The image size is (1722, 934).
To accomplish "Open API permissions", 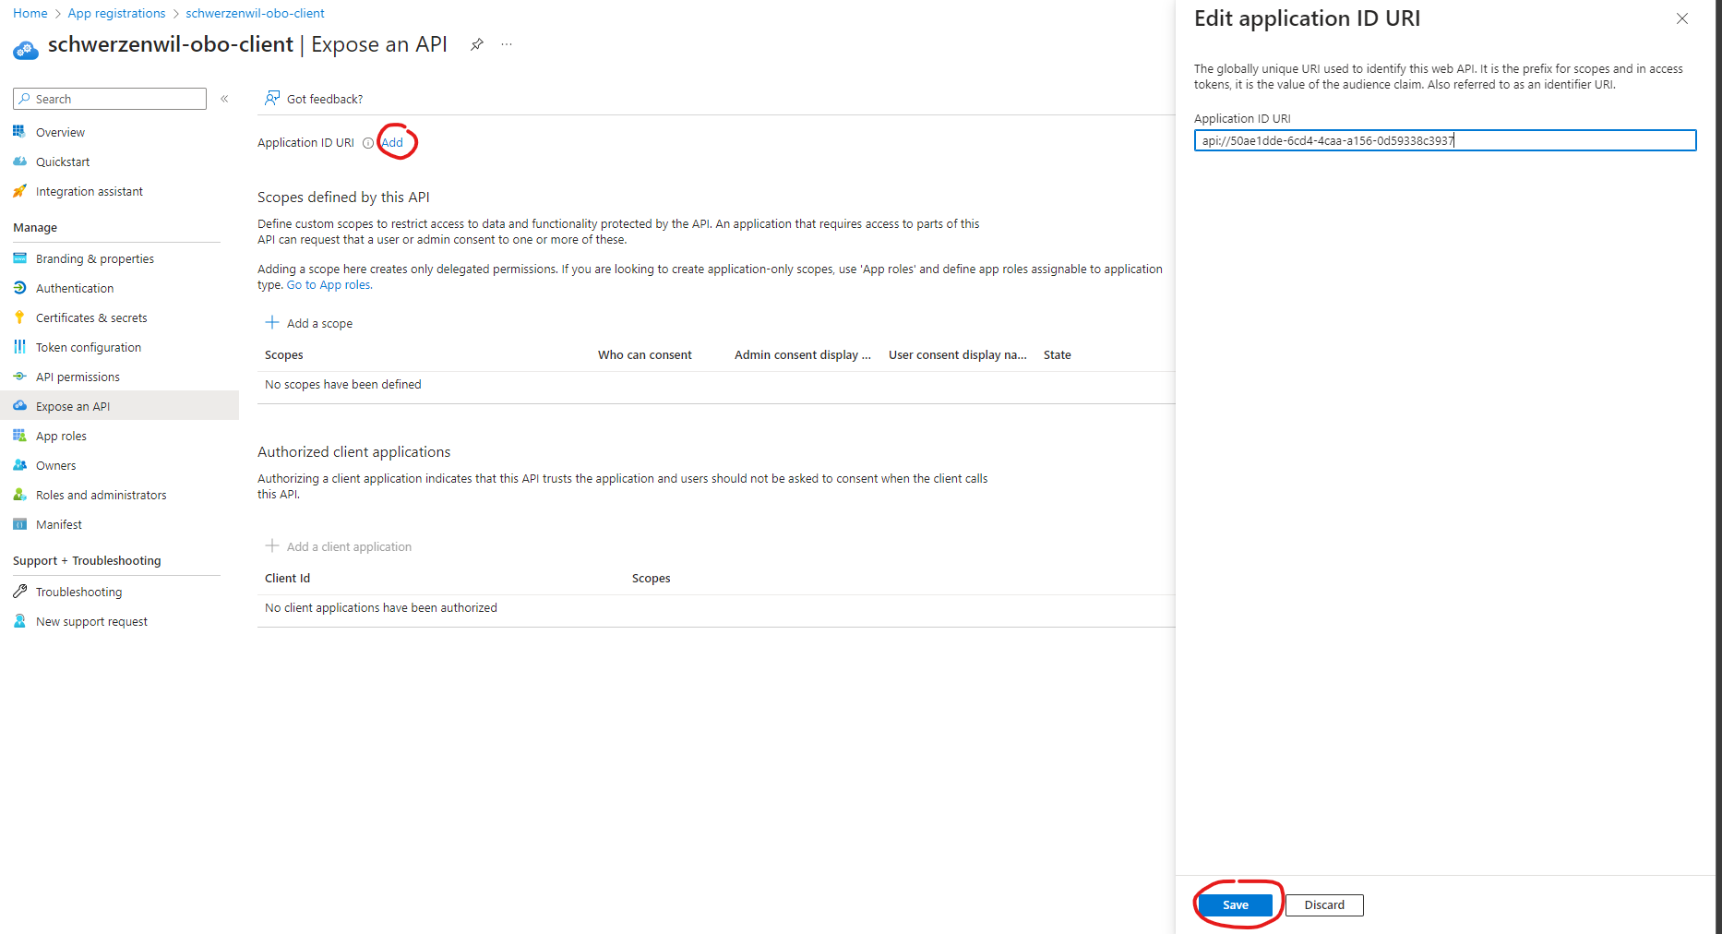I will [x=78, y=376].
